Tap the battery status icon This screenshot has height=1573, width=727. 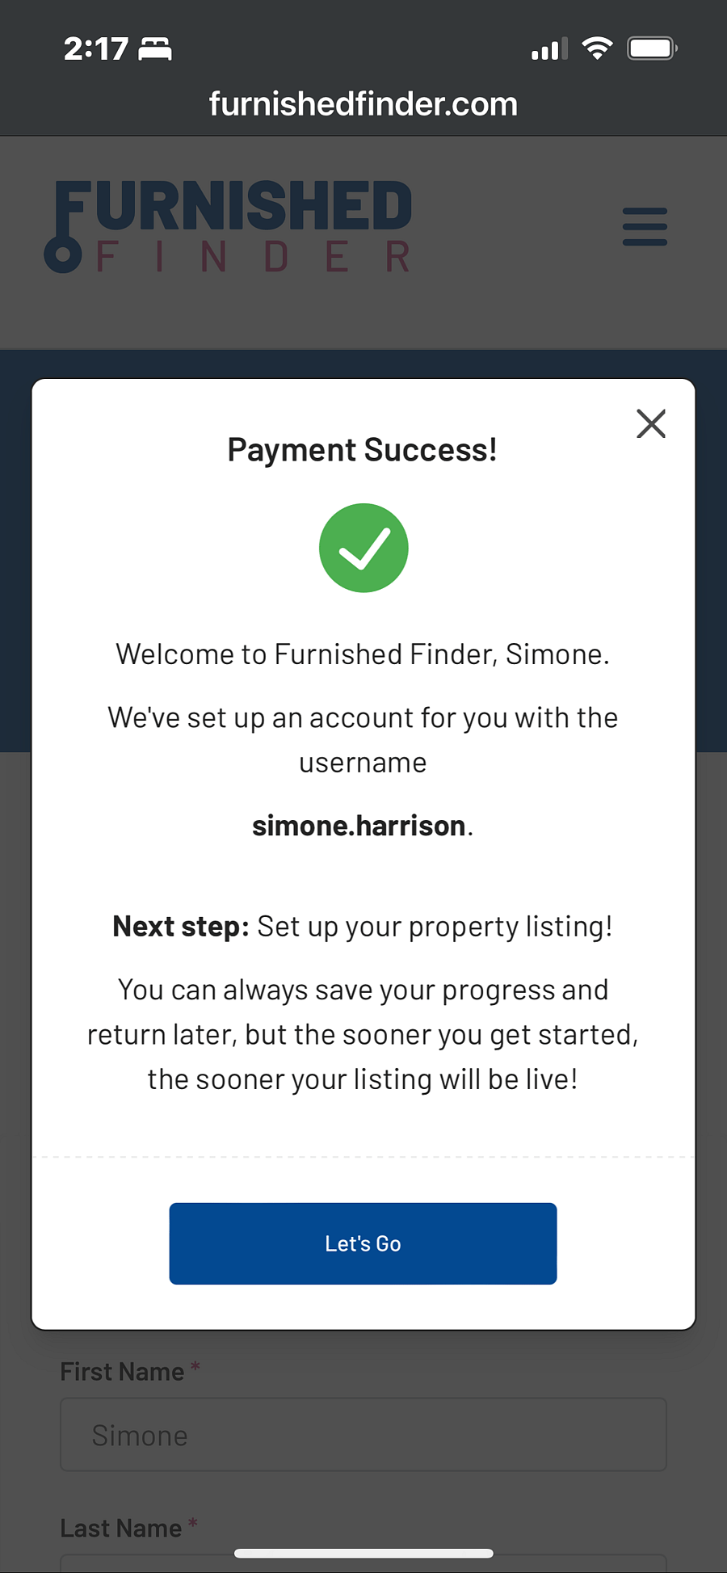tap(653, 48)
